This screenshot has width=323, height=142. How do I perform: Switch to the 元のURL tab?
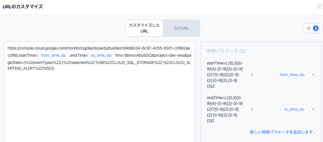click(181, 28)
